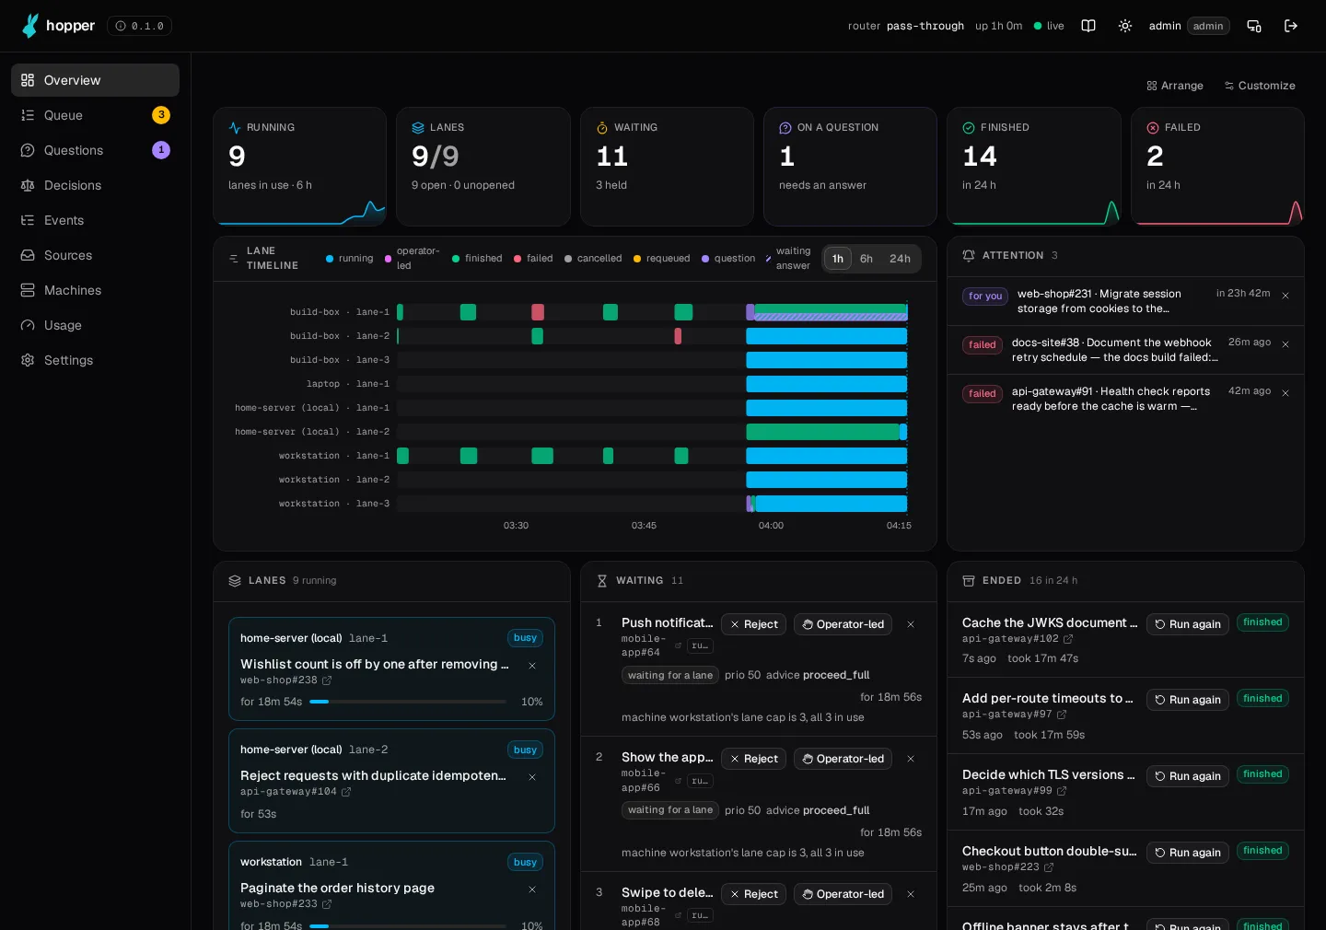Go to Decisions in sidebar
The height and width of the screenshot is (930, 1326).
pyautogui.click(x=95, y=185)
